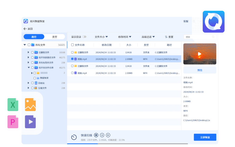Check the 所有文件 checkbox in the tree
235x147 pixels.
pyautogui.click(x=29, y=45)
